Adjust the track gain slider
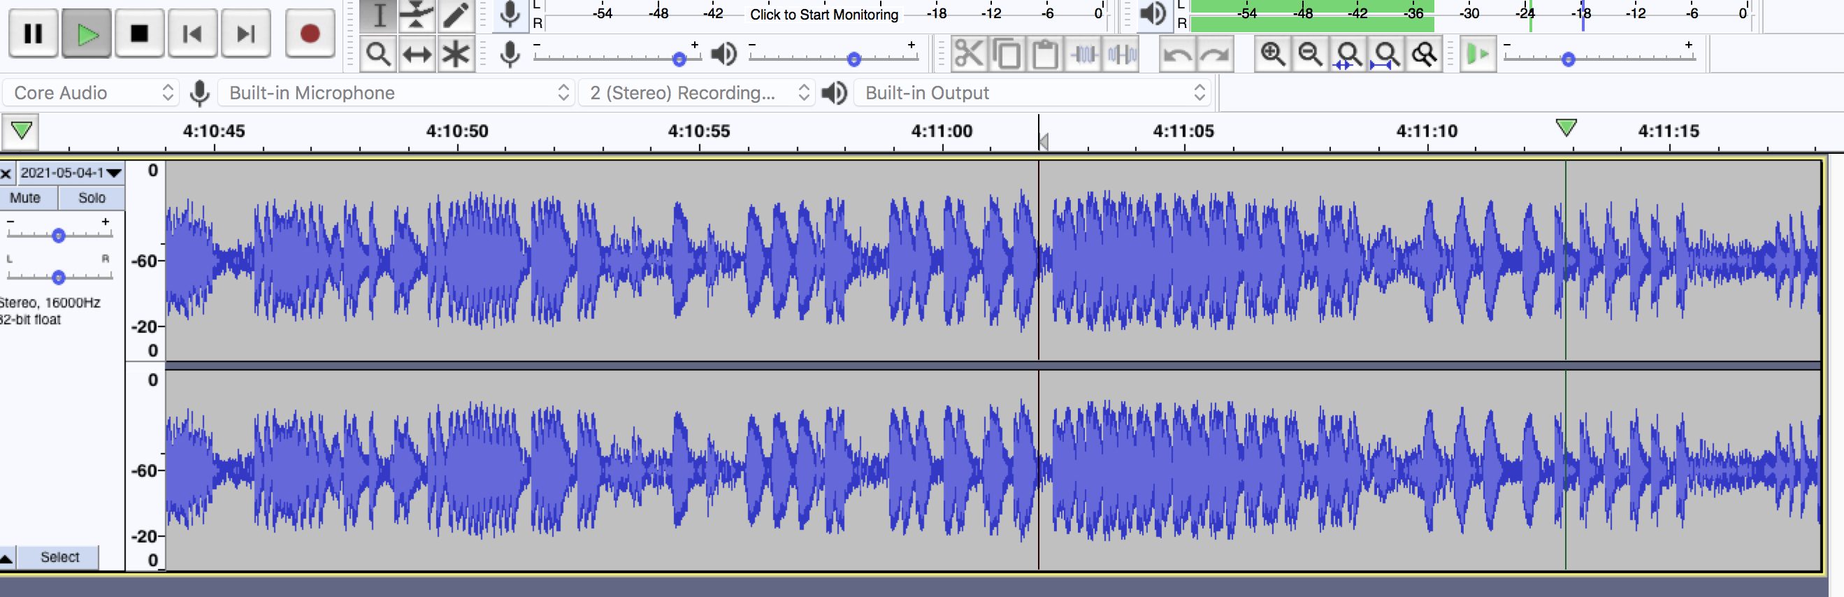The width and height of the screenshot is (1844, 597). coord(59,236)
